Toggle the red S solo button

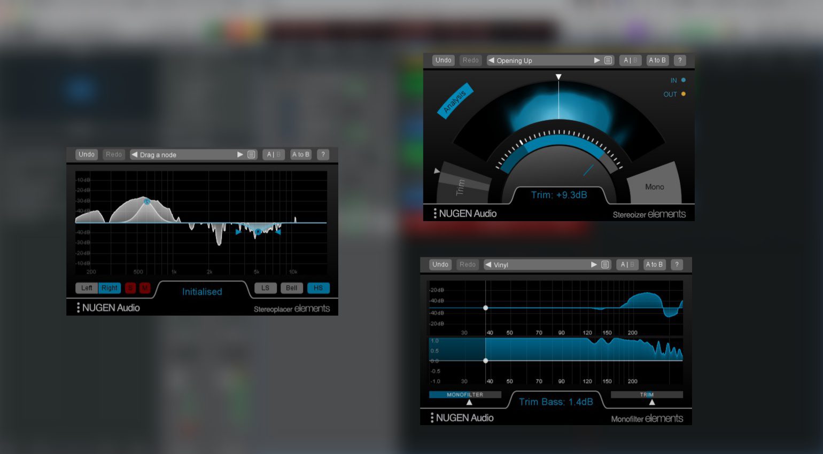pyautogui.click(x=130, y=288)
